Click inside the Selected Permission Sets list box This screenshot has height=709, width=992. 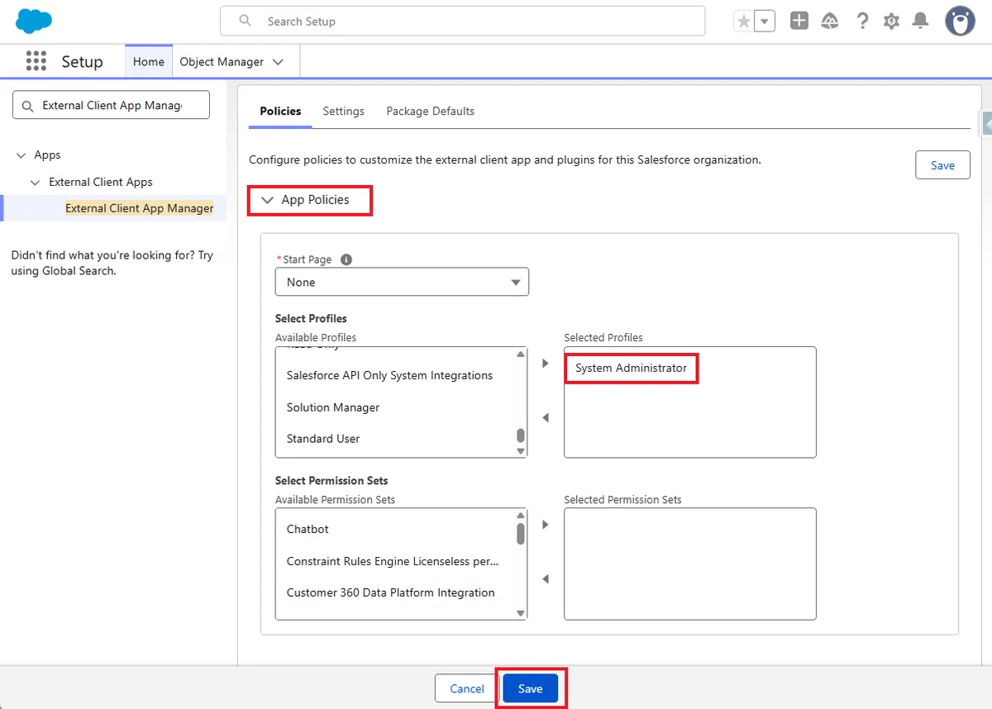point(689,564)
